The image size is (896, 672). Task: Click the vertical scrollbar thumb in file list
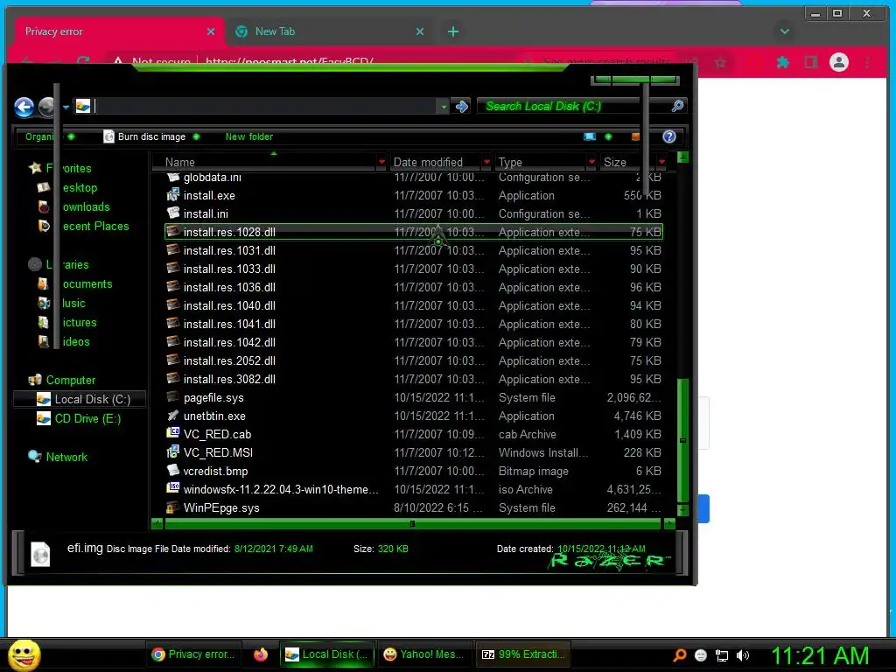click(x=682, y=440)
